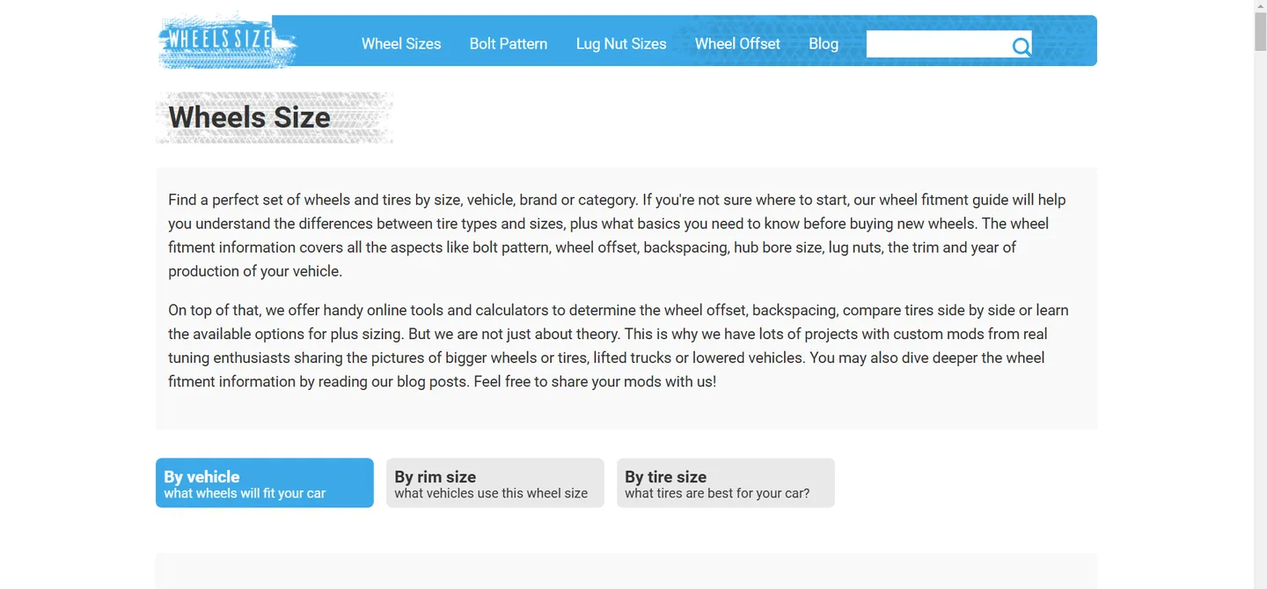This screenshot has width=1267, height=589.
Task: Click the paragraph starting 'On top of that'
Action: click(618, 346)
